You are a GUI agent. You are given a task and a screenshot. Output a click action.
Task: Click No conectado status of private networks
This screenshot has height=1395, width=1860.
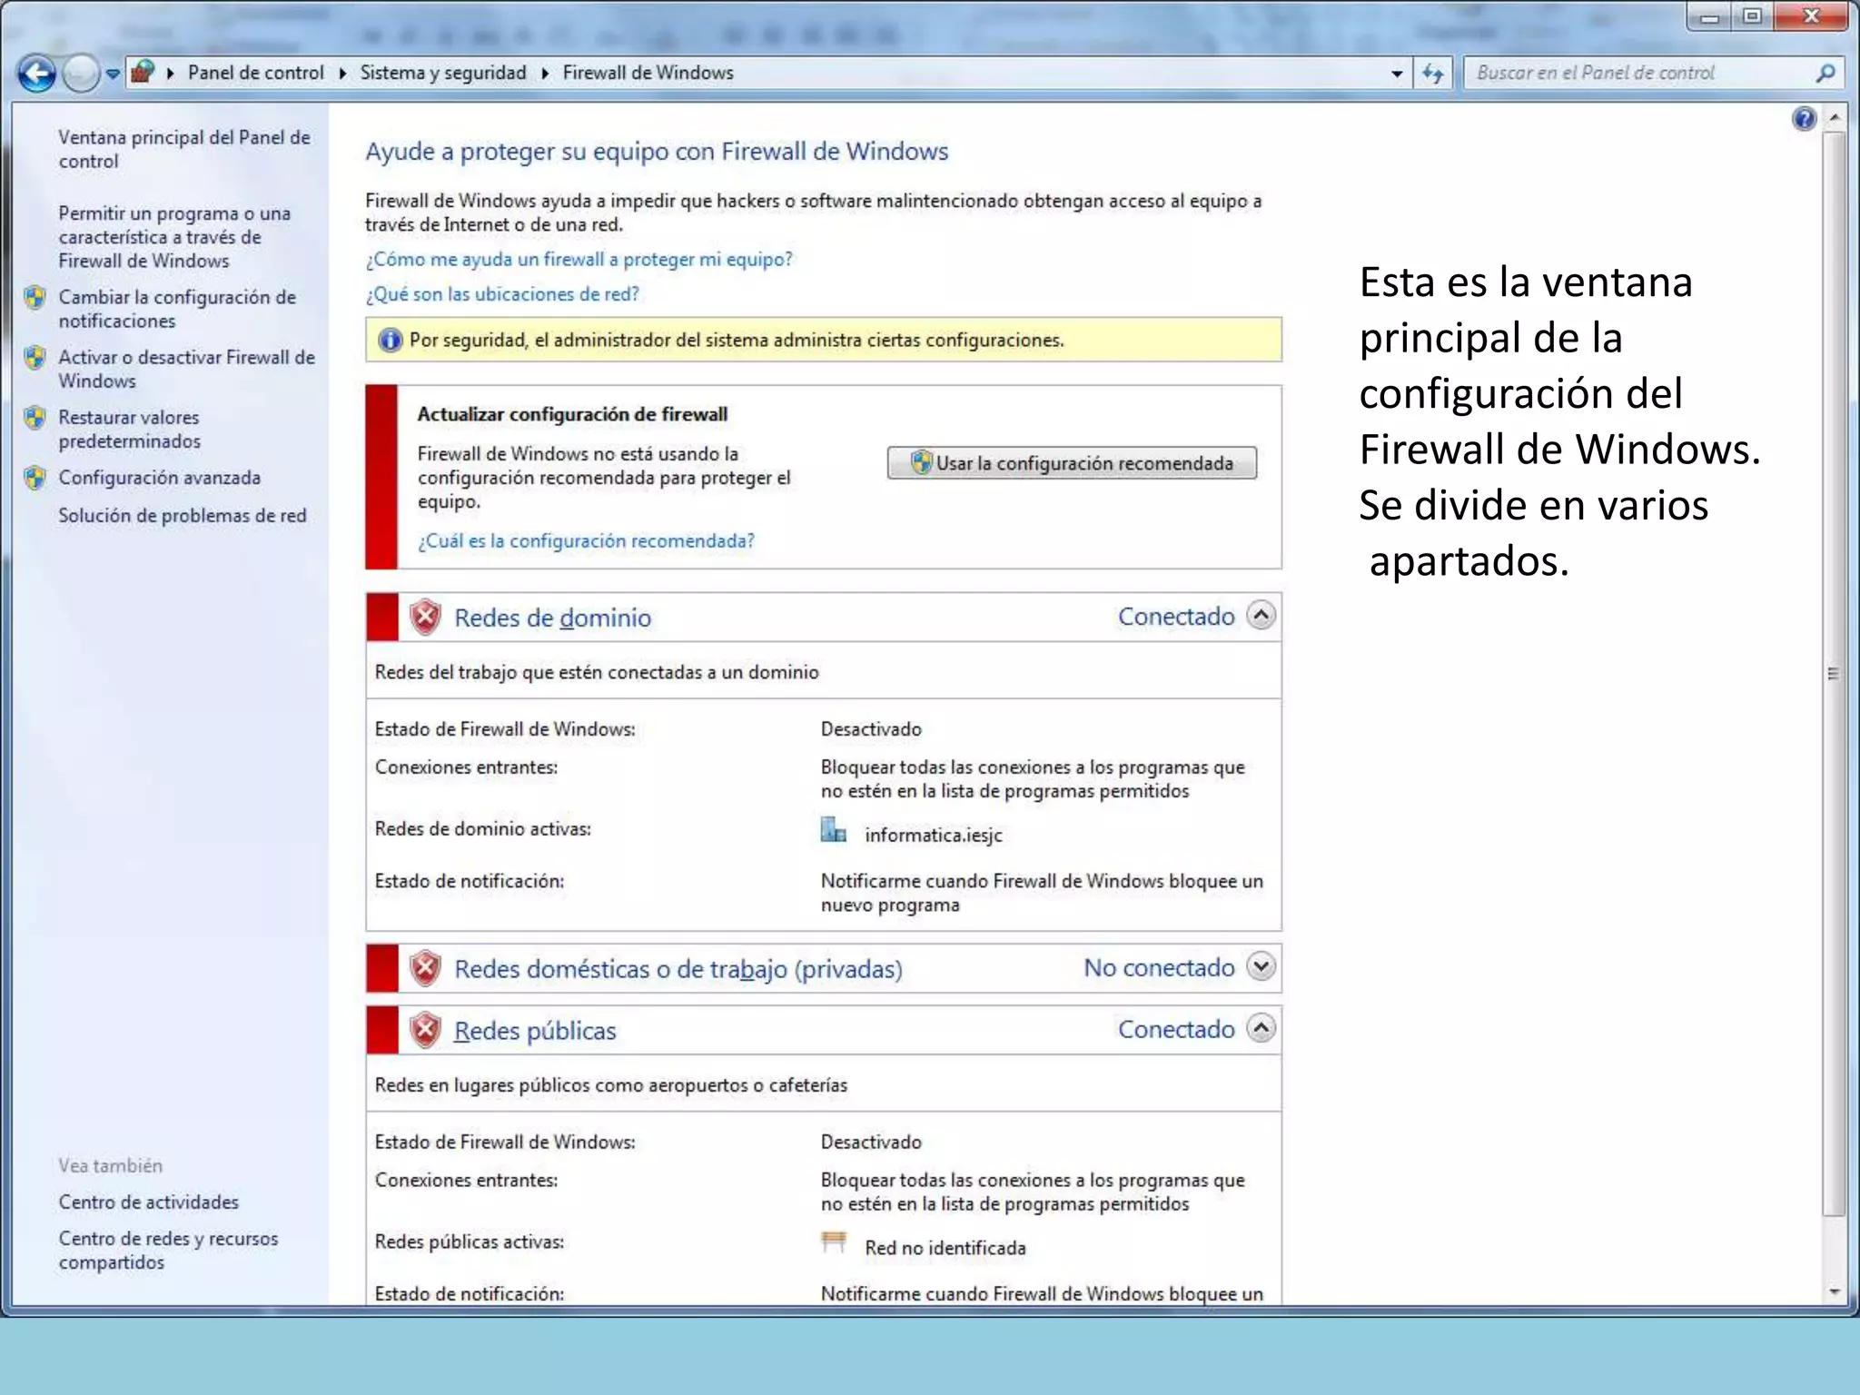[1159, 968]
